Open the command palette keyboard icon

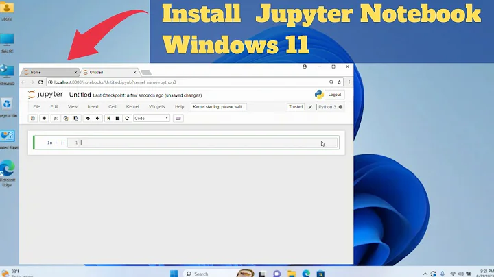click(178, 119)
